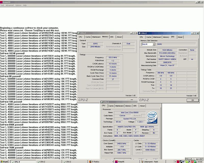
Task: Click the network connection tray icon
Action: coord(184,162)
